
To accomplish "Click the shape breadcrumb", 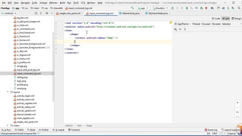I will click(89, 126).
